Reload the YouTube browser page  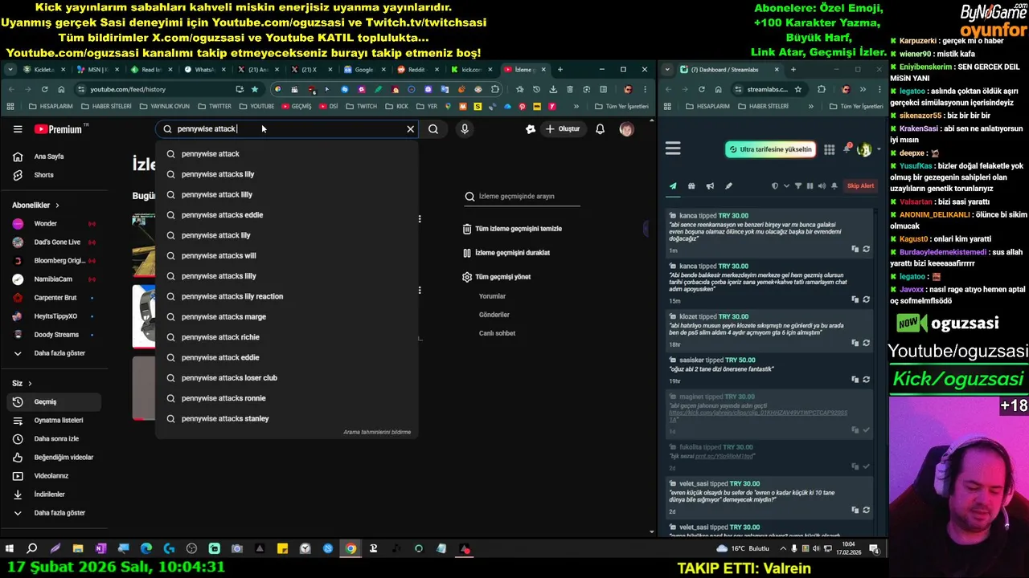pyautogui.click(x=44, y=89)
